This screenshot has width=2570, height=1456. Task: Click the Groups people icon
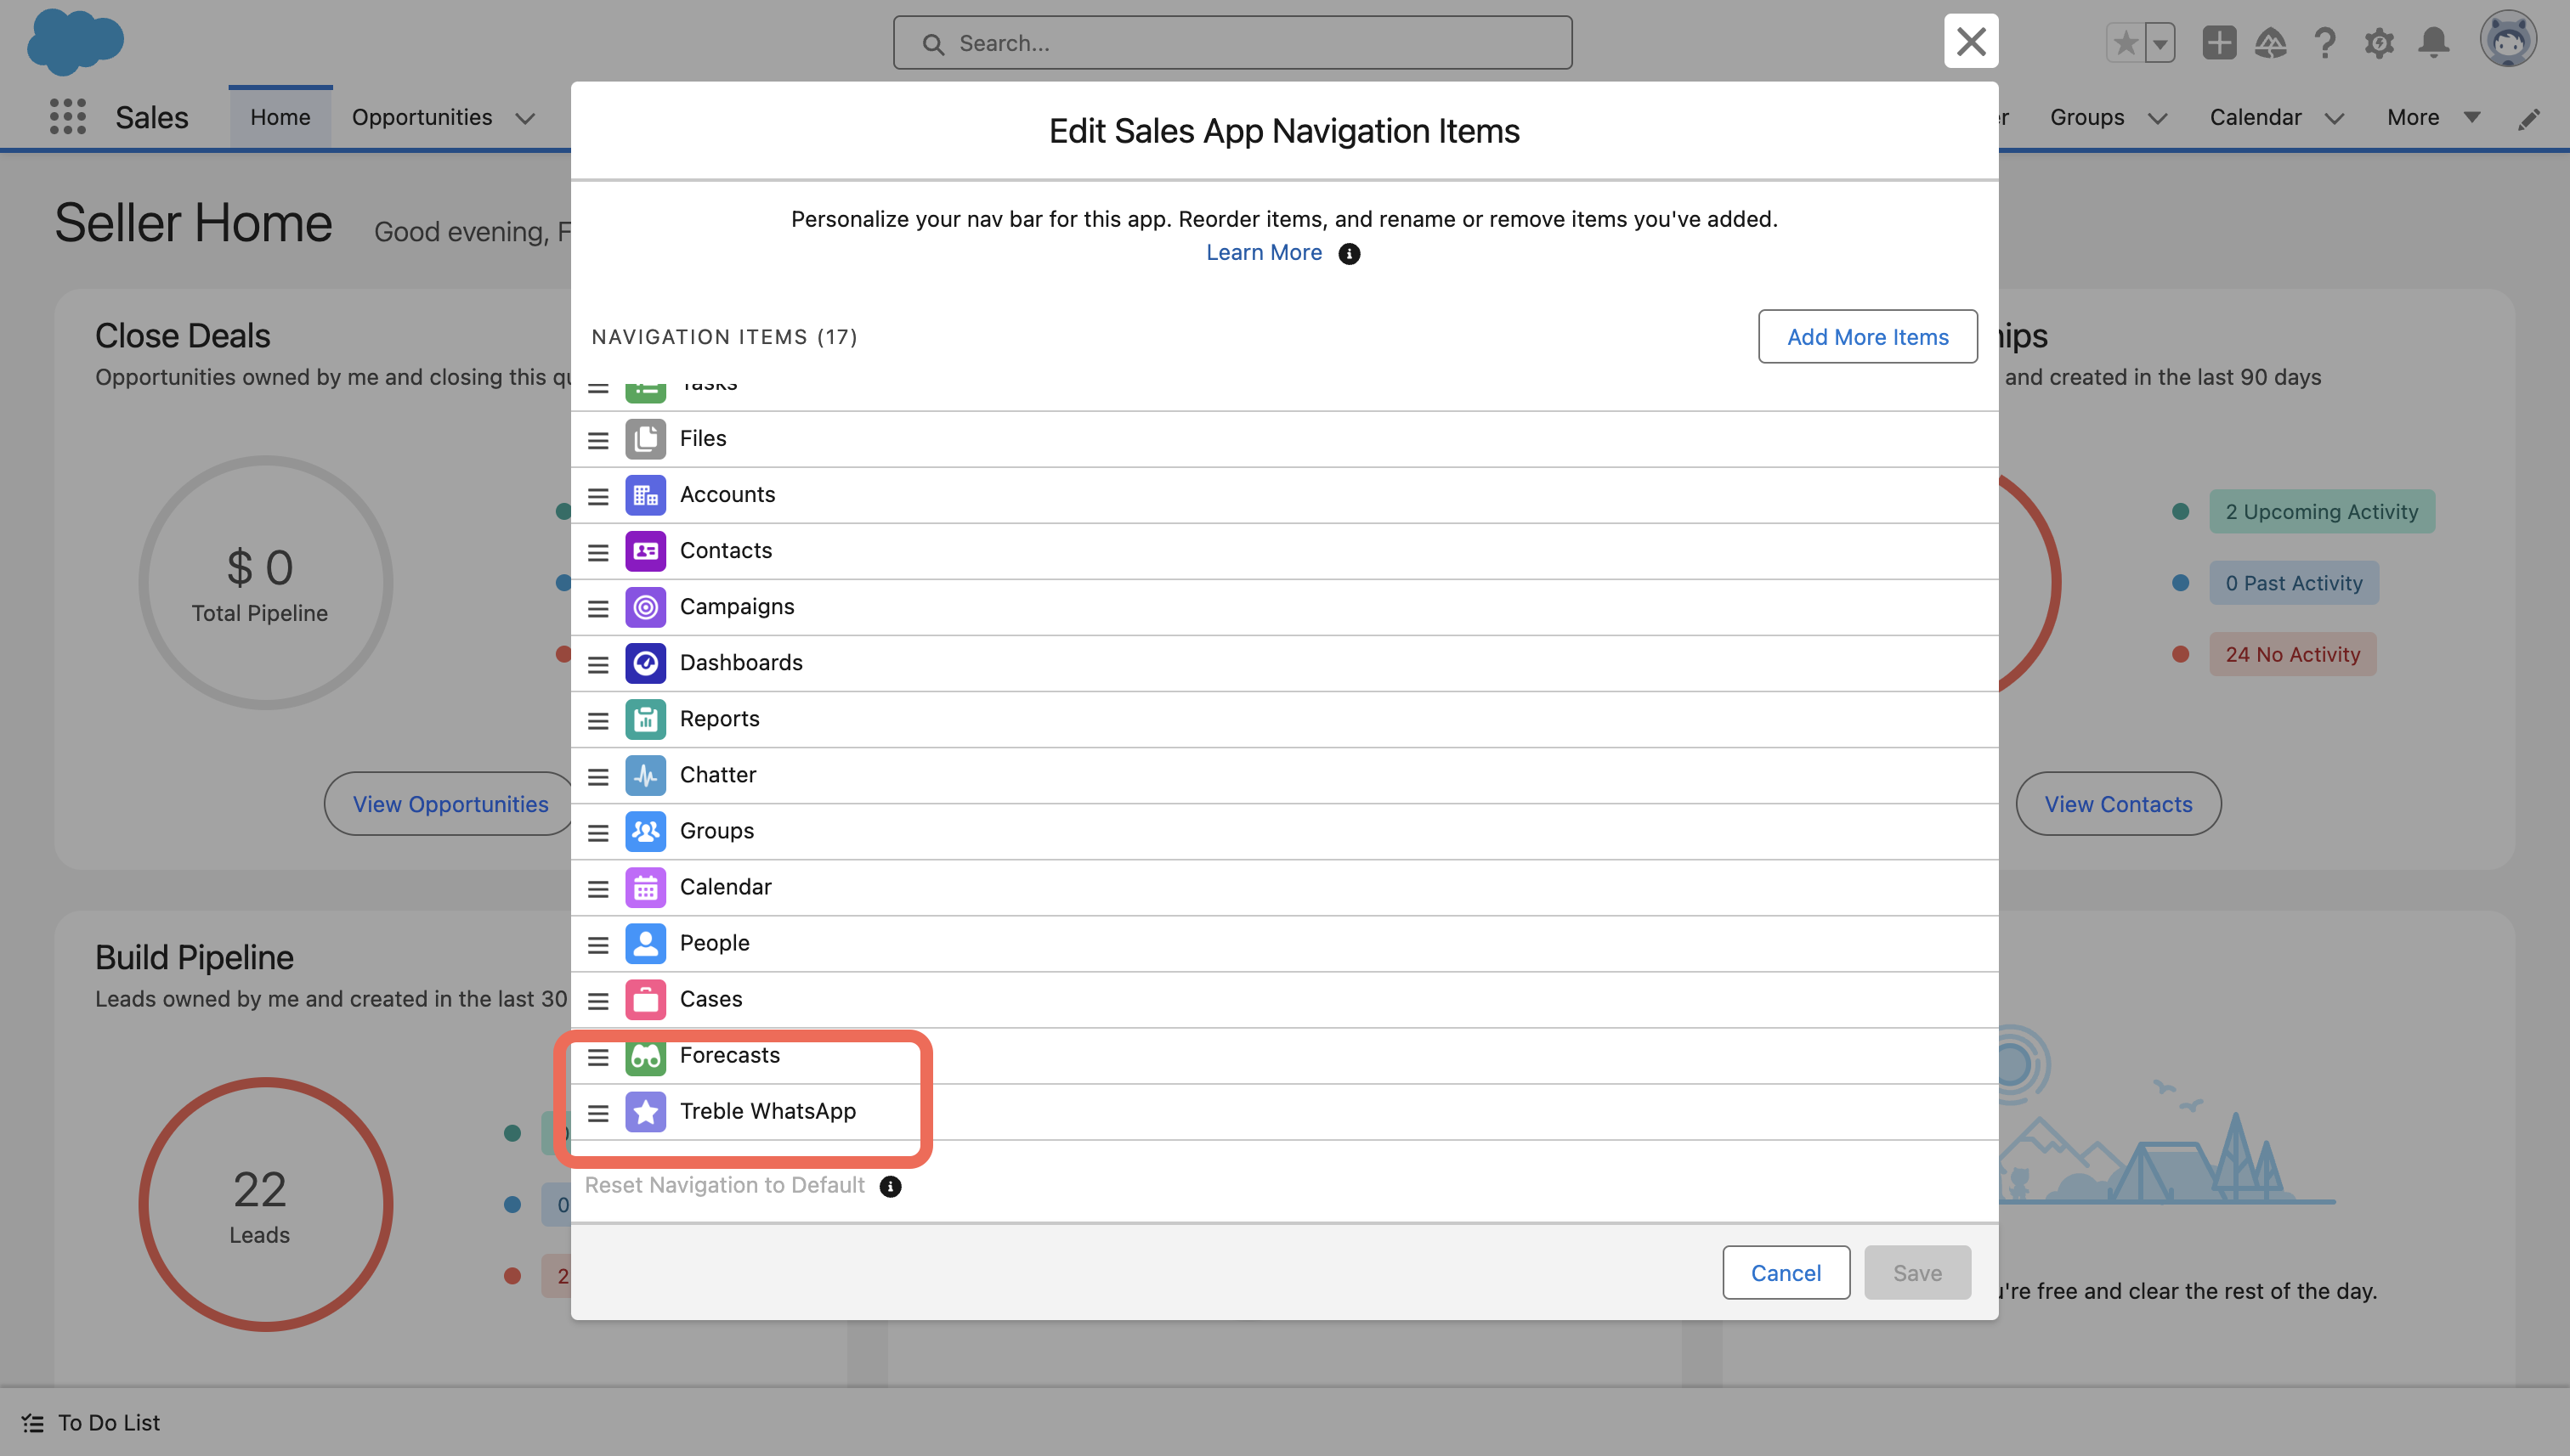645,831
